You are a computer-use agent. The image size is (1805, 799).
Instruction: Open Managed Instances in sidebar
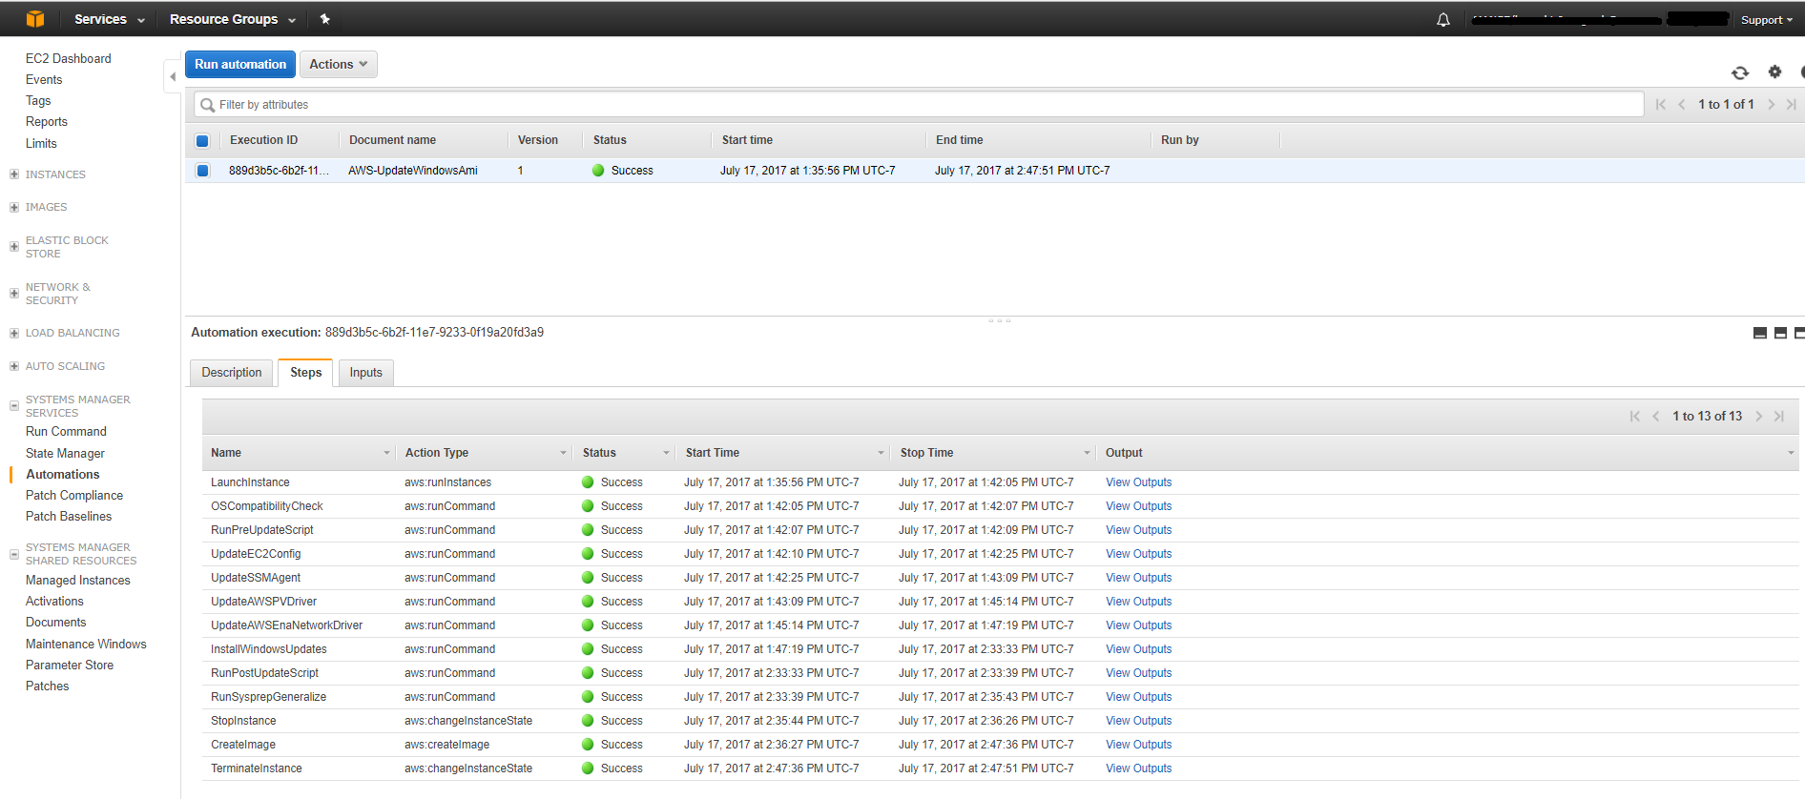(x=78, y=581)
